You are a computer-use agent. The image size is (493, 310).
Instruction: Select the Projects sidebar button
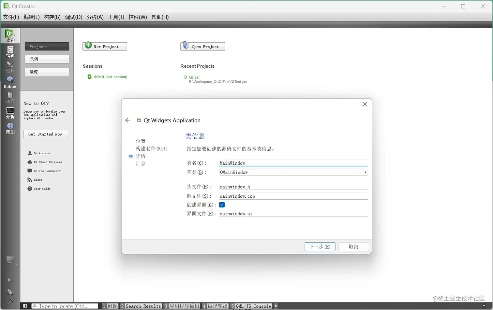coord(47,47)
